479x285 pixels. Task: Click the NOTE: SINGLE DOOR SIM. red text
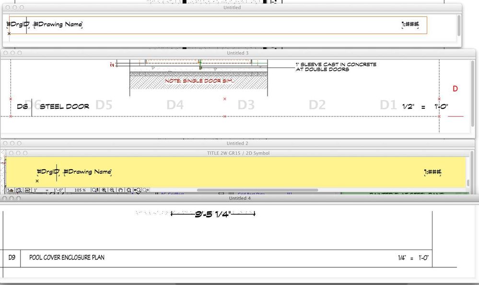pyautogui.click(x=200, y=81)
